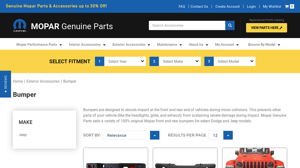Click inside the Search Accessories field
Viewport: 300px width, 168px height.
187,25
